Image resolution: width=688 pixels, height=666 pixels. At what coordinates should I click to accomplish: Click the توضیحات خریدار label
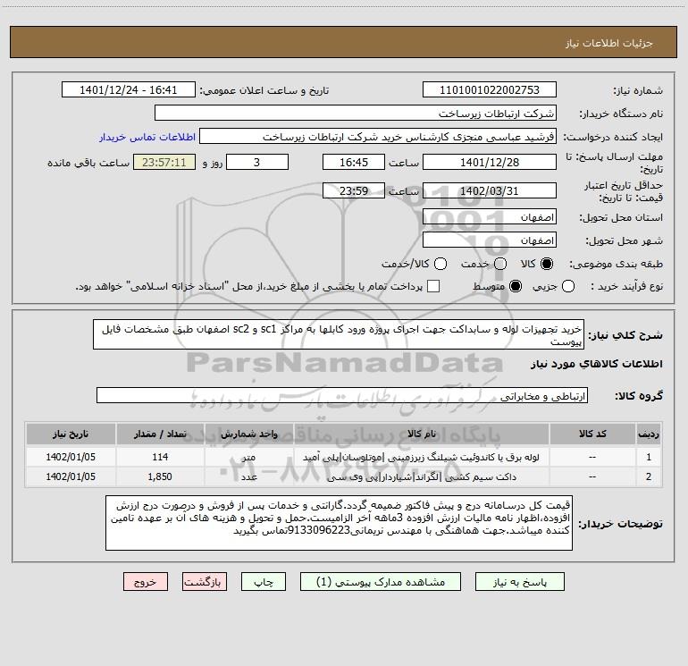(620, 524)
